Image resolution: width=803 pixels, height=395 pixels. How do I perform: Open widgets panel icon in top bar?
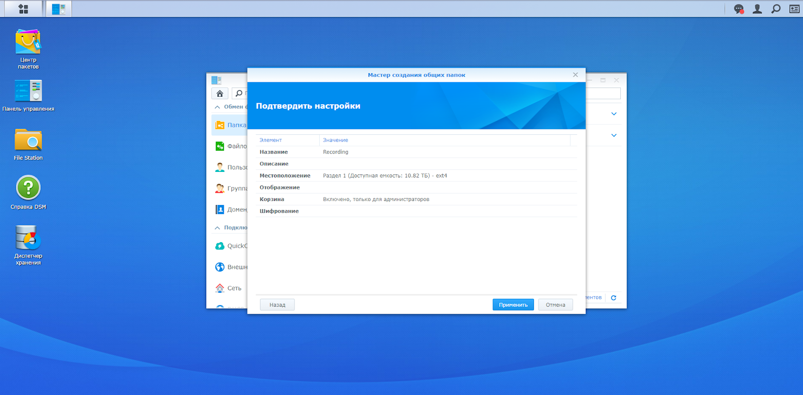[794, 9]
